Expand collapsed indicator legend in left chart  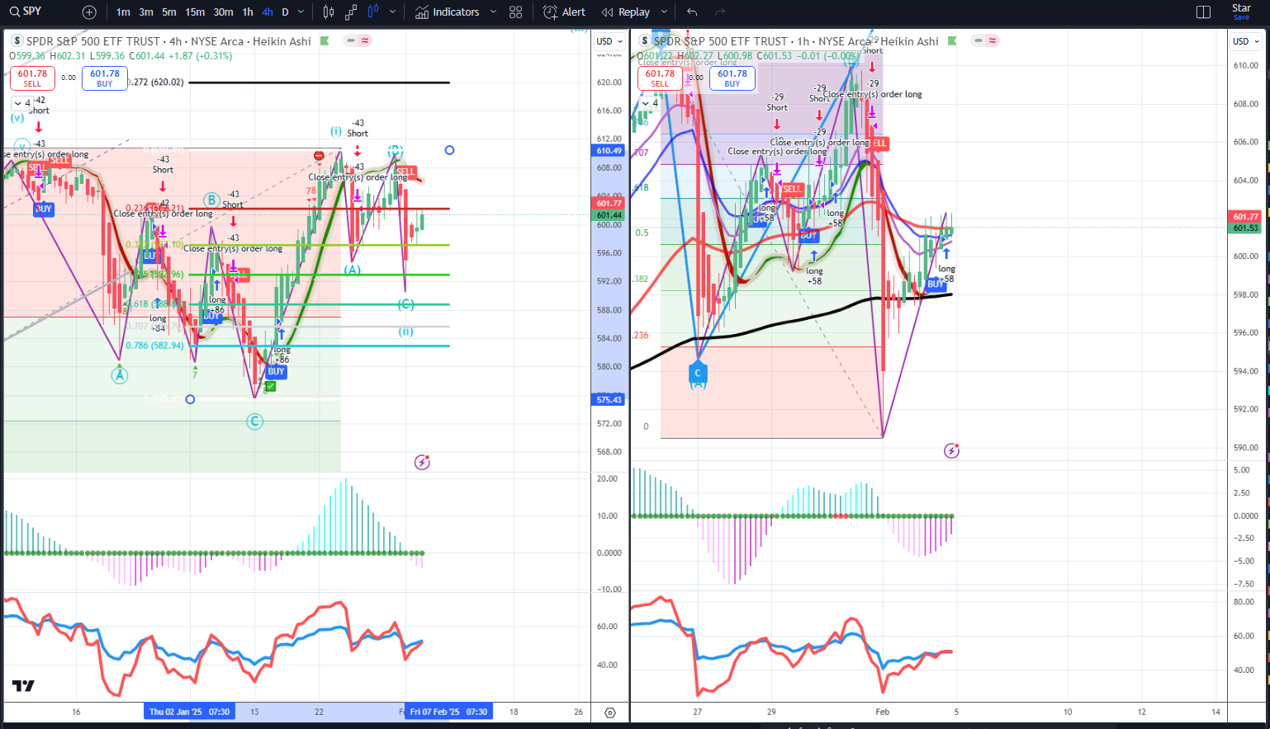(x=22, y=103)
